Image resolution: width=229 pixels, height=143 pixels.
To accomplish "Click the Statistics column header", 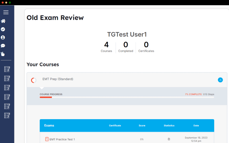I will pos(169,126).
